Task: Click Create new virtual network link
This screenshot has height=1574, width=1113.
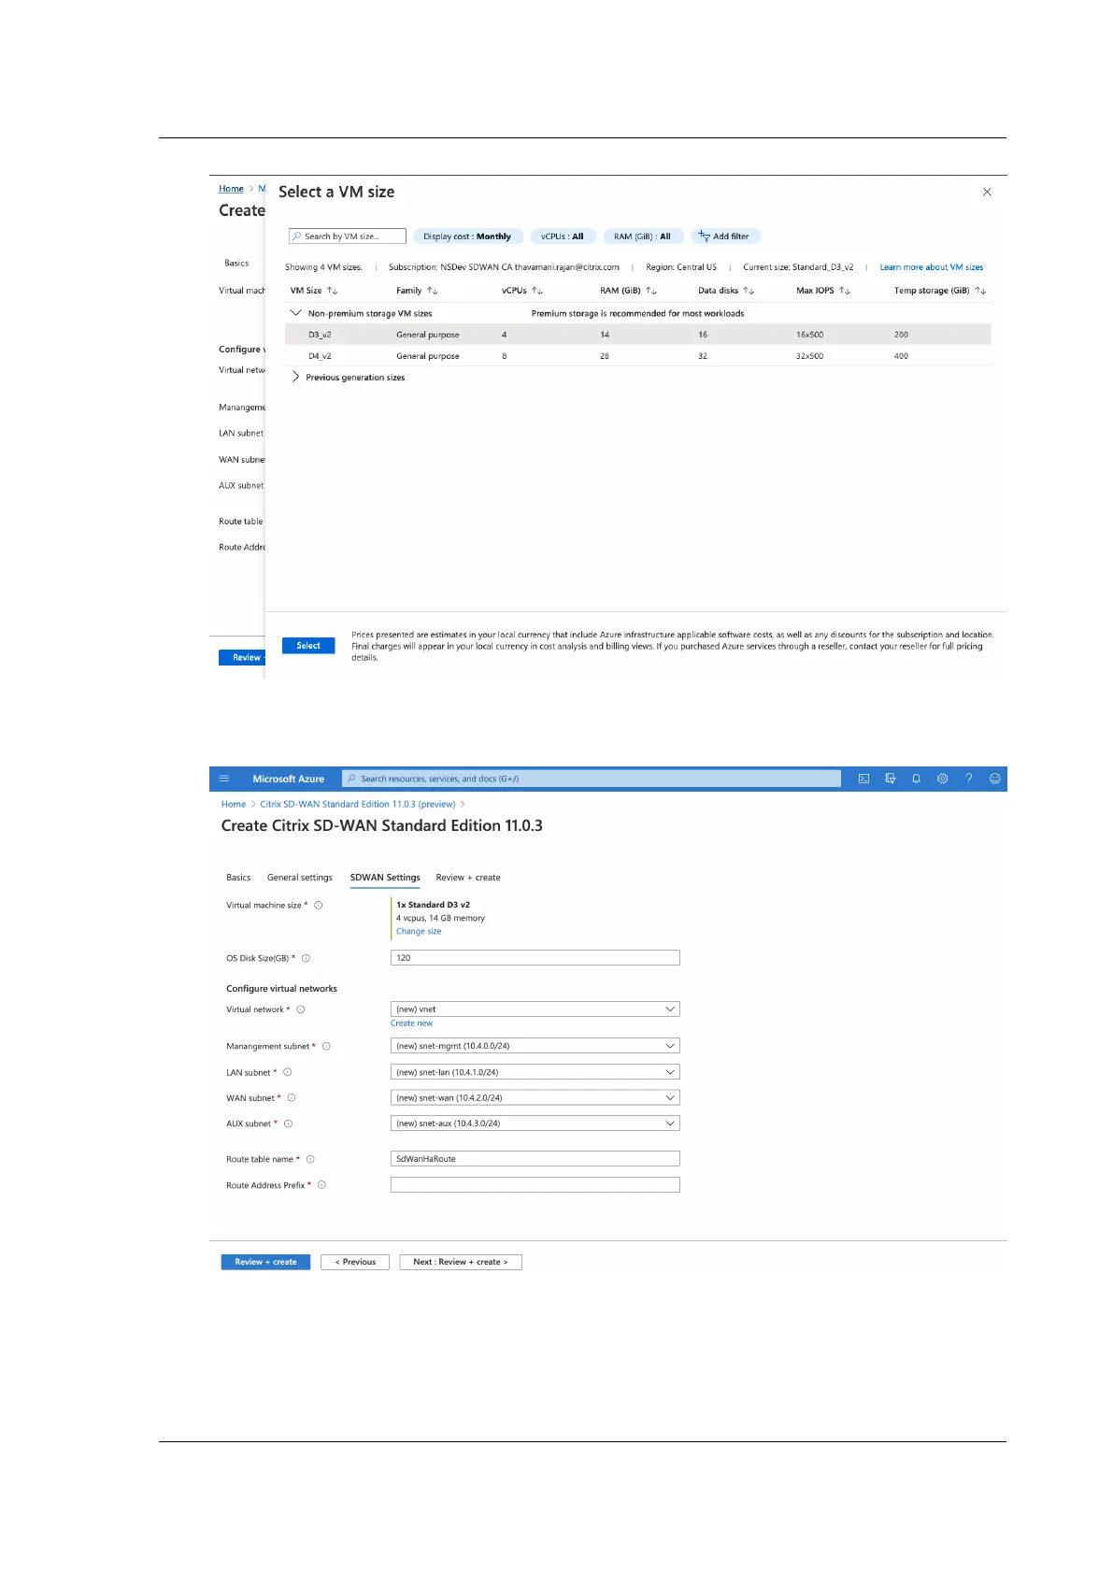Action: coord(411,1023)
